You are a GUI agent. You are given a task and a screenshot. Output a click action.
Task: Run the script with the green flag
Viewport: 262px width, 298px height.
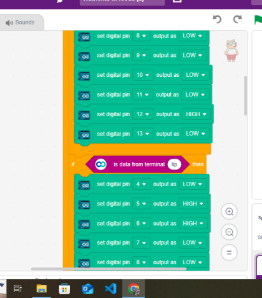click(258, 20)
